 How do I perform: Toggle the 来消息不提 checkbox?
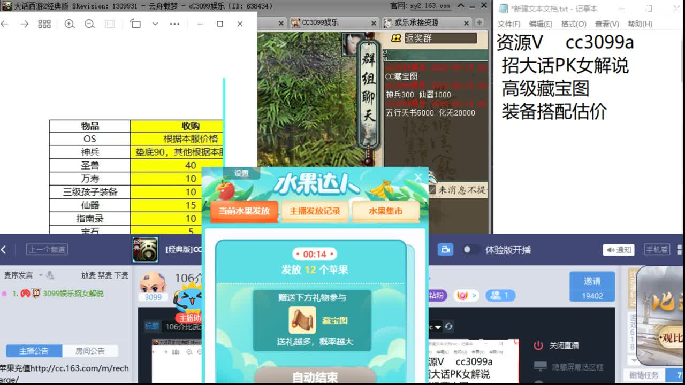pyautogui.click(x=432, y=189)
